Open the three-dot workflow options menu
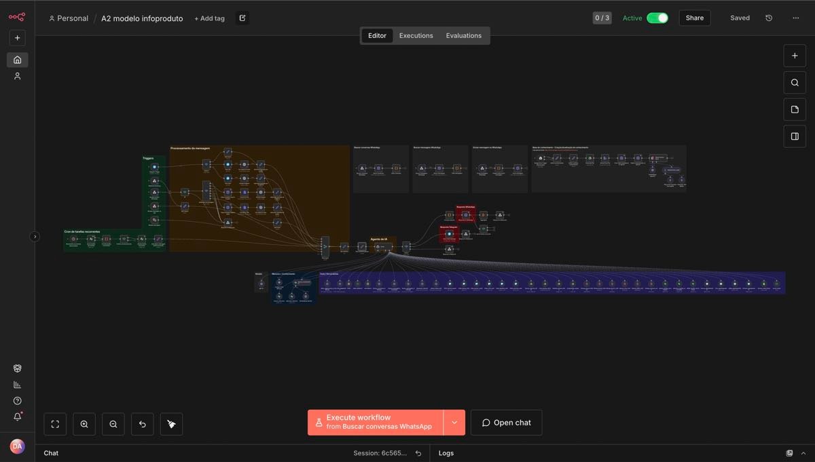This screenshot has width=815, height=462. click(795, 18)
